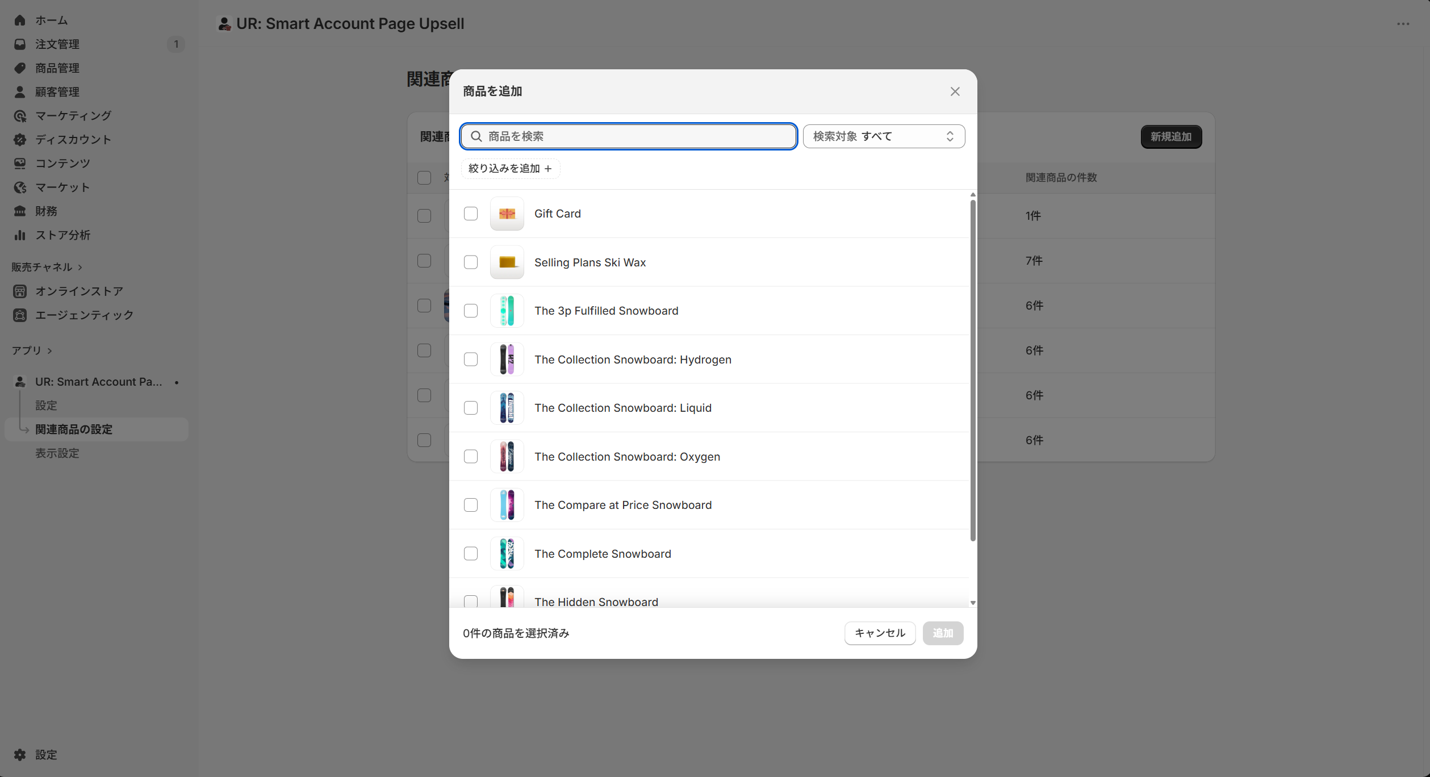1430x777 pixels.
Task: Click the magnifier icon in product search
Action: pyautogui.click(x=476, y=136)
